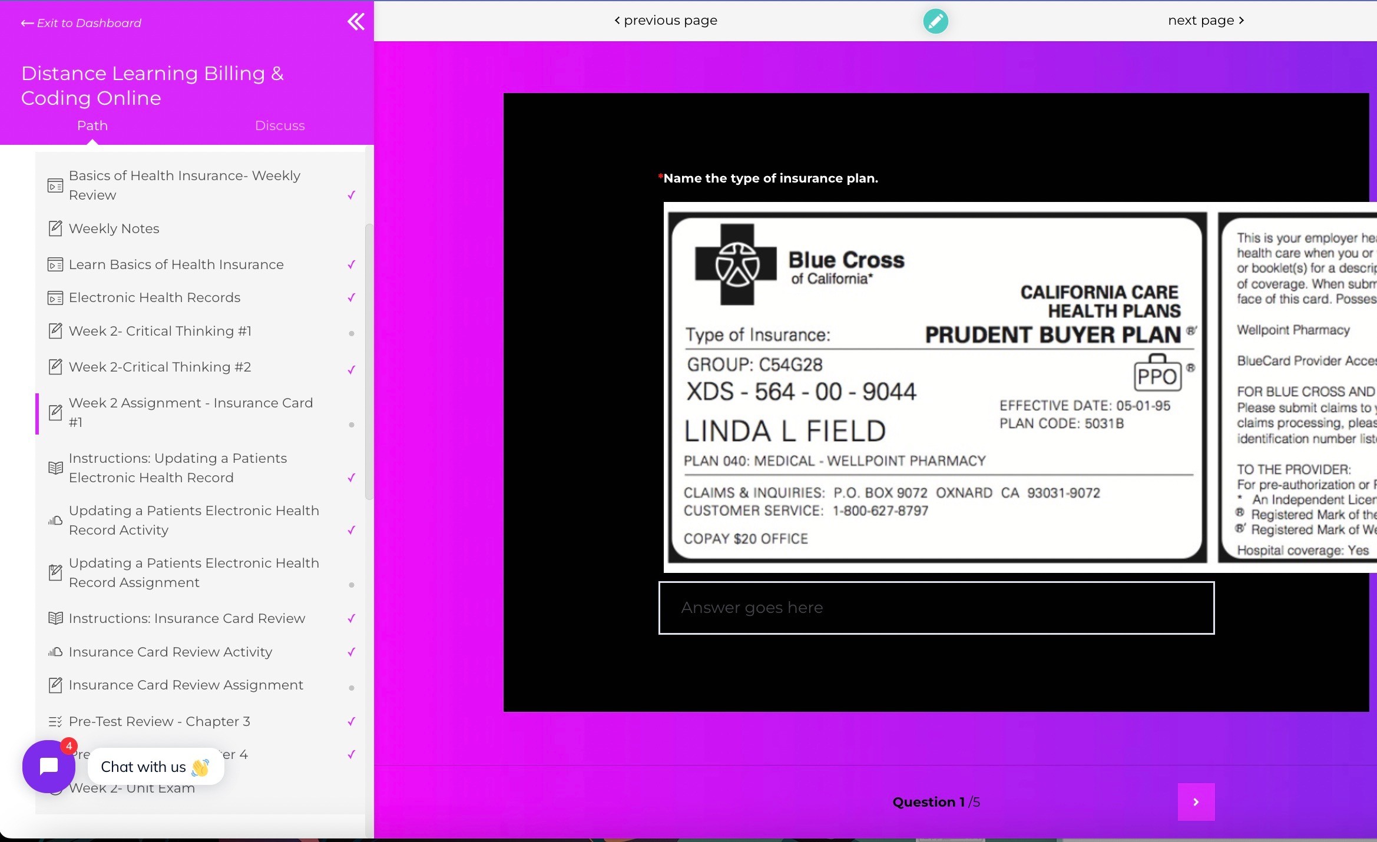Viewport: 1377px width, 842px height.
Task: Click the Electronic Health Records video icon
Action: coord(55,298)
